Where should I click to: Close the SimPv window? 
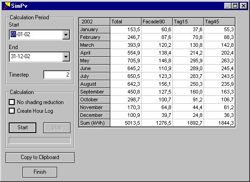[243, 6]
